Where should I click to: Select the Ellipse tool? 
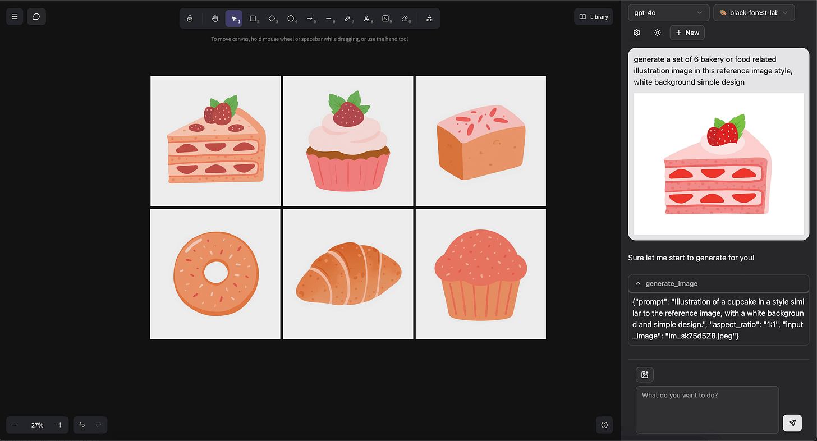click(x=291, y=18)
